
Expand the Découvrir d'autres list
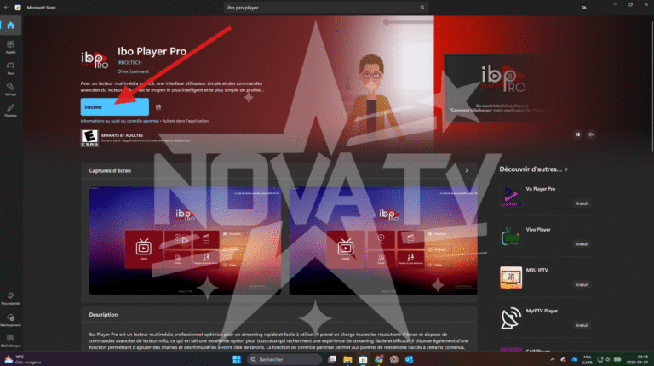[x=566, y=169]
